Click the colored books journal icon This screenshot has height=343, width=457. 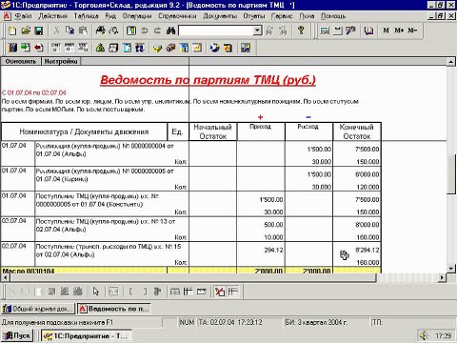[x=12, y=48]
